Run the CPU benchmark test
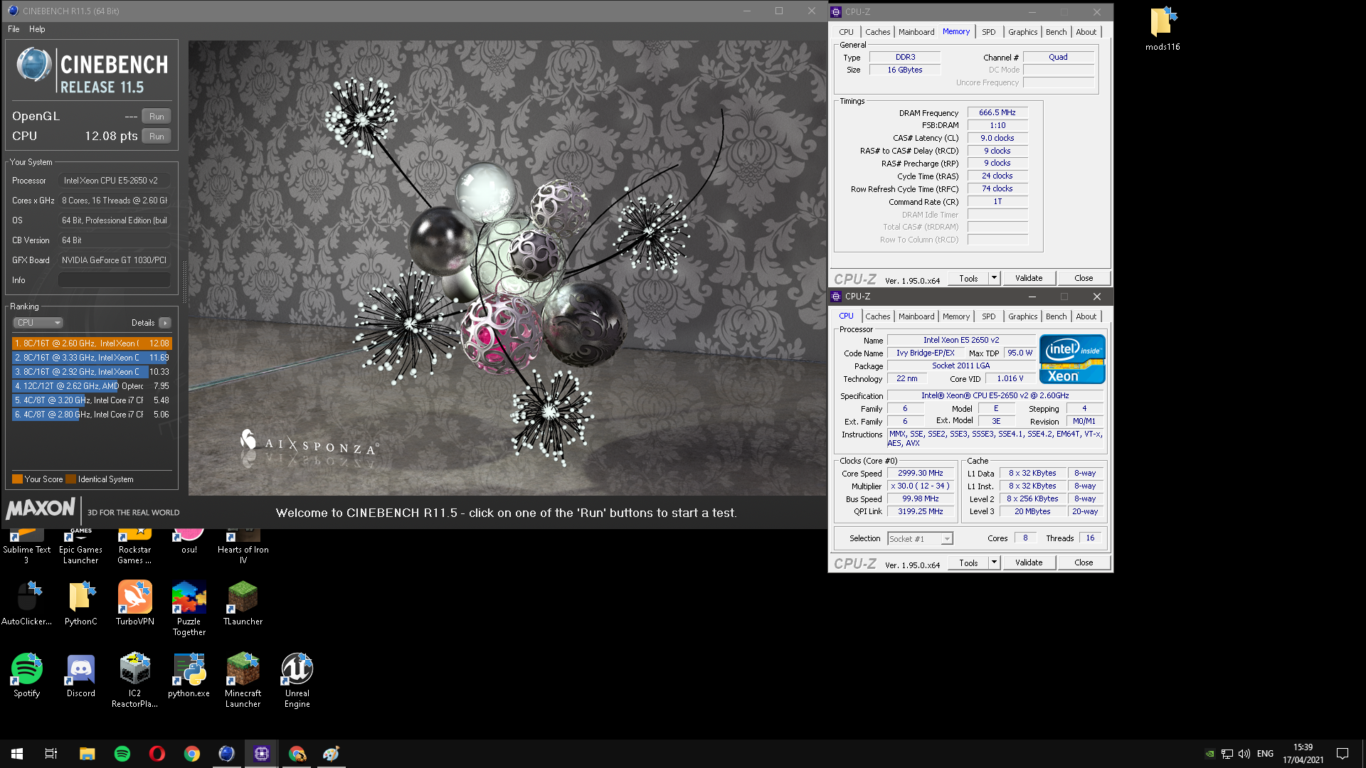 (157, 137)
